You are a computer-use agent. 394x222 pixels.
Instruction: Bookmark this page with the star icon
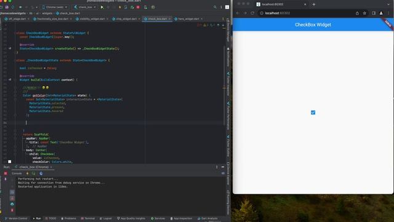click(x=364, y=13)
